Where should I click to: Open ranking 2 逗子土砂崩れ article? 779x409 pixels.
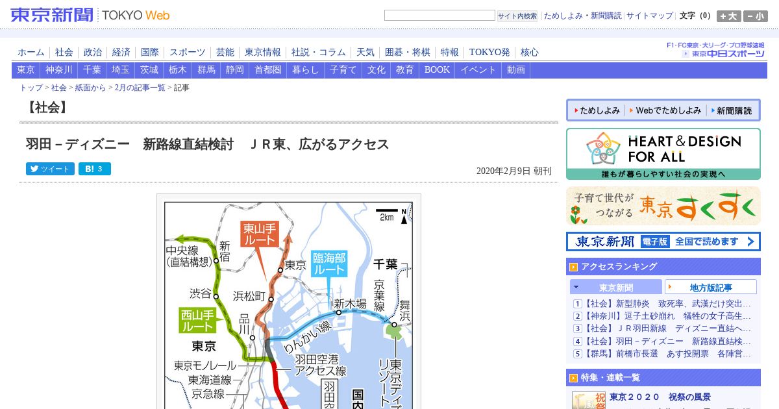click(667, 316)
